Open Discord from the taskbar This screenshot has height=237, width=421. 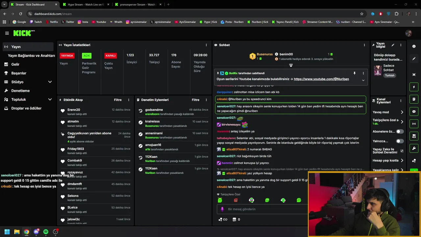click(x=36, y=232)
